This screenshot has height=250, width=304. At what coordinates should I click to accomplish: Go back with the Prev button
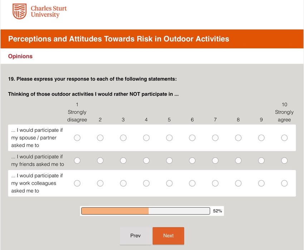[135, 236]
